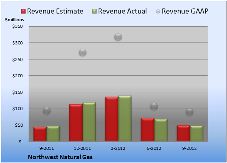Image resolution: width=227 pixels, height=163 pixels.
Task: Click the $200 axis value
Action: coord(17,76)
